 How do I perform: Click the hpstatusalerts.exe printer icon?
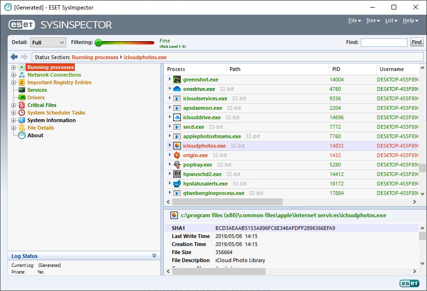point(177,184)
